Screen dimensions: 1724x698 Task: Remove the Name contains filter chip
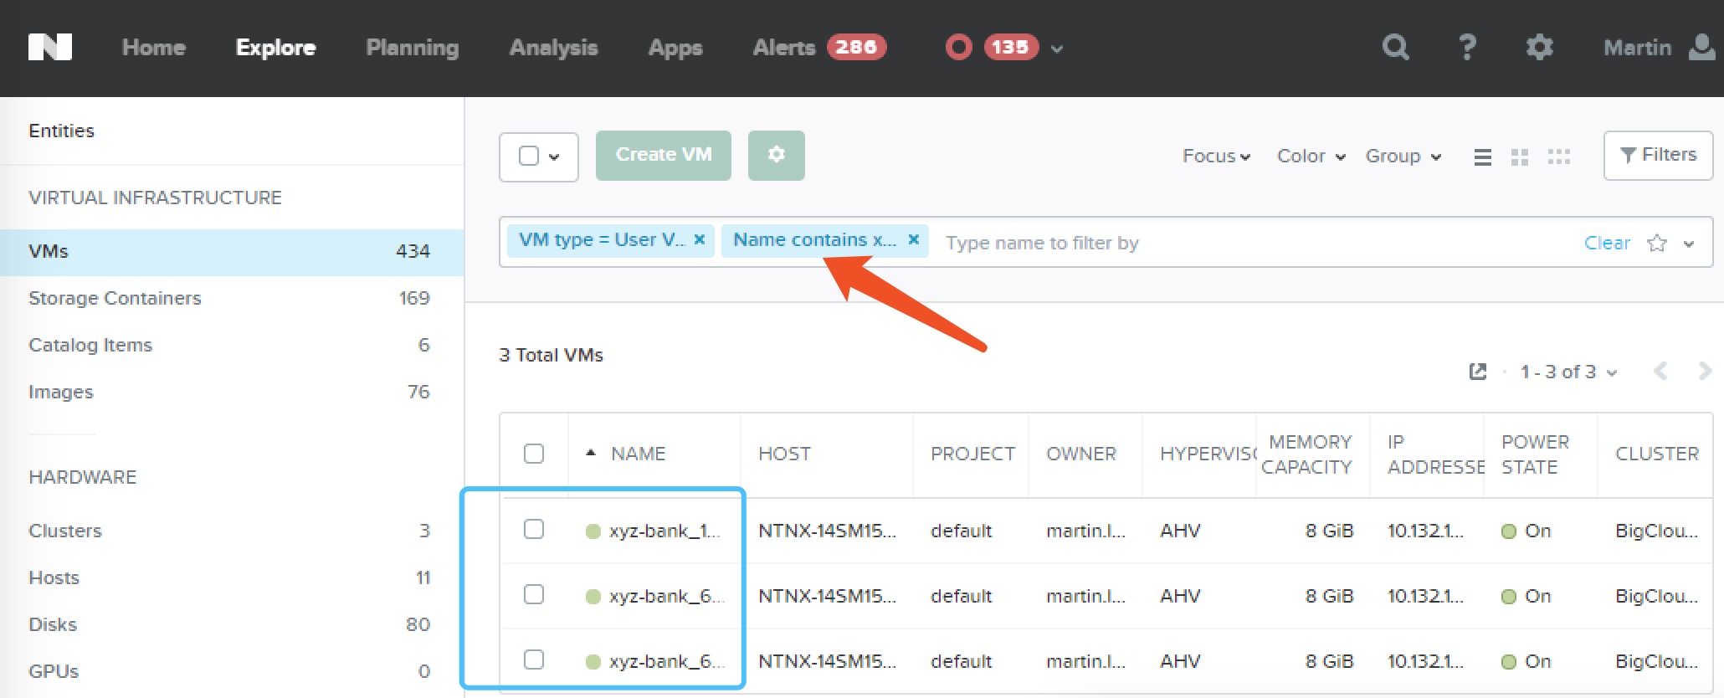click(x=914, y=239)
